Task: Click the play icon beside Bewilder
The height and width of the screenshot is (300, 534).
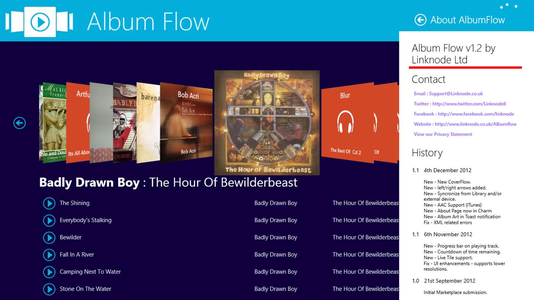Action: pyautogui.click(x=49, y=237)
